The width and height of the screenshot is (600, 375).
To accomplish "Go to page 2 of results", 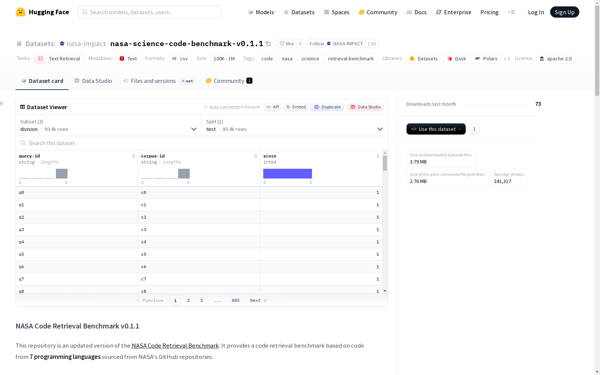I will pos(188,300).
